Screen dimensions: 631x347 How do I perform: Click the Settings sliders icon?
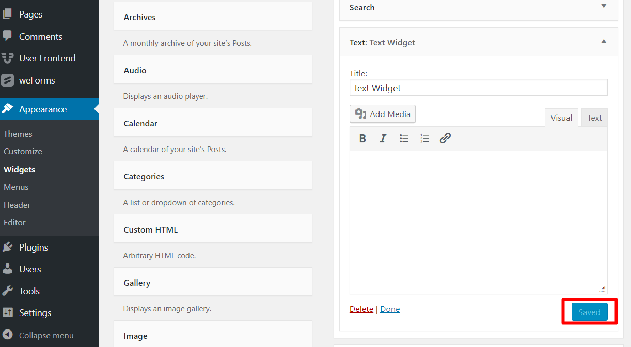pos(8,312)
